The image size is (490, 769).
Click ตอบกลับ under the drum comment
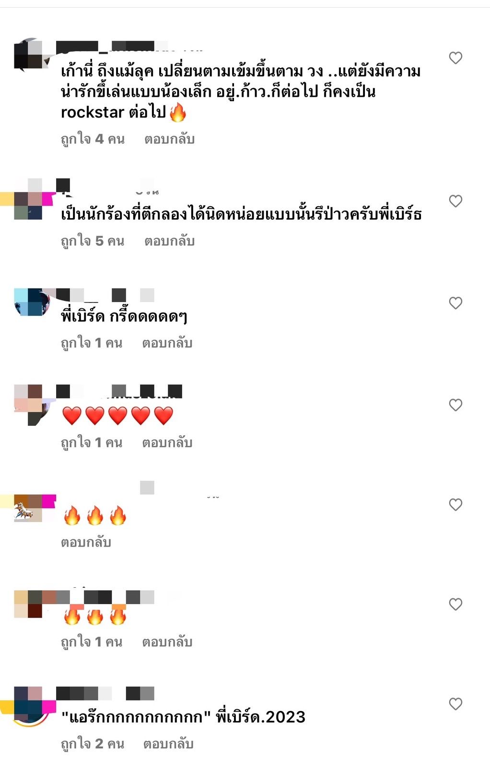[169, 241]
